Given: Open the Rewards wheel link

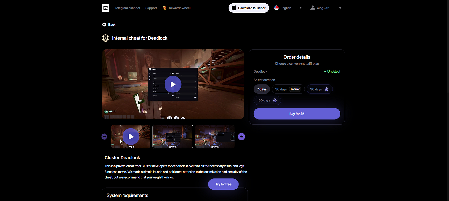Looking at the screenshot, I should [180, 8].
